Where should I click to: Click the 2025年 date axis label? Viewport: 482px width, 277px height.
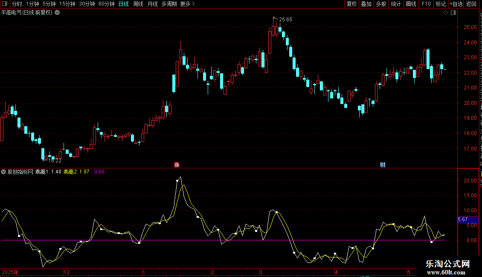[11, 272]
